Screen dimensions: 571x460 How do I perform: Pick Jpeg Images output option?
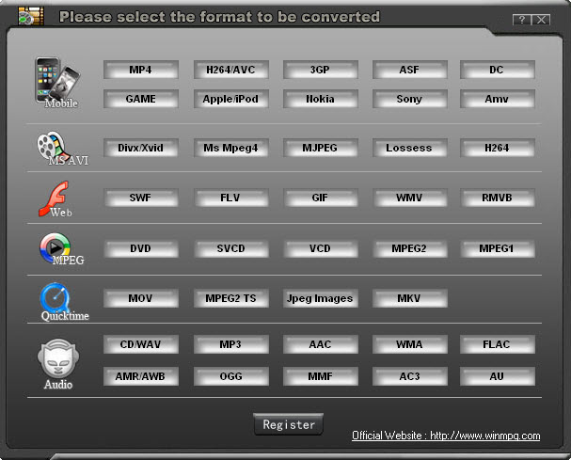point(320,298)
